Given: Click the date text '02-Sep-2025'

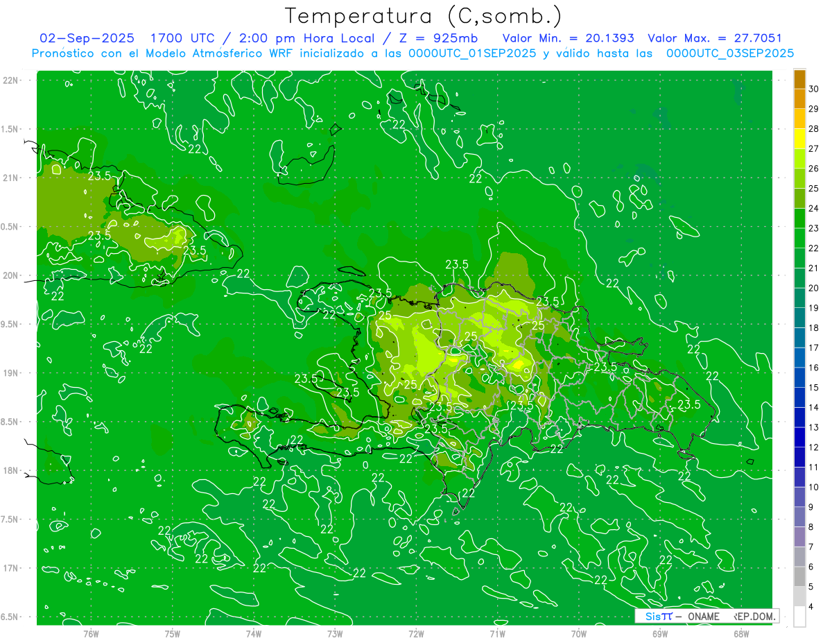Looking at the screenshot, I should pyautogui.click(x=87, y=38).
